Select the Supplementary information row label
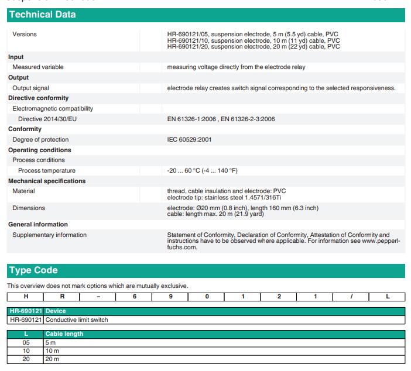Viewport: 411px width, 371px height. 50,235
